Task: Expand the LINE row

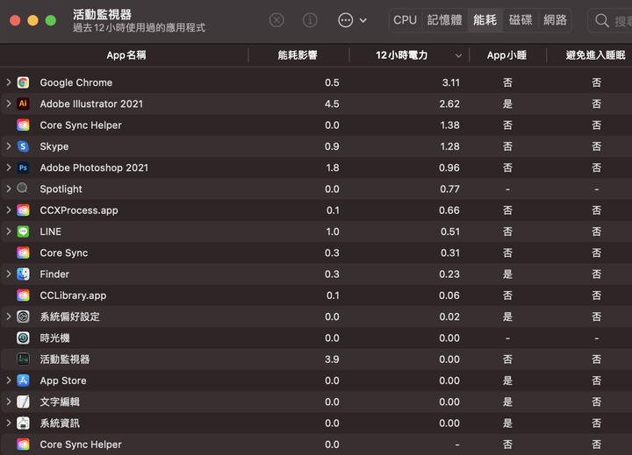Action: [9, 231]
